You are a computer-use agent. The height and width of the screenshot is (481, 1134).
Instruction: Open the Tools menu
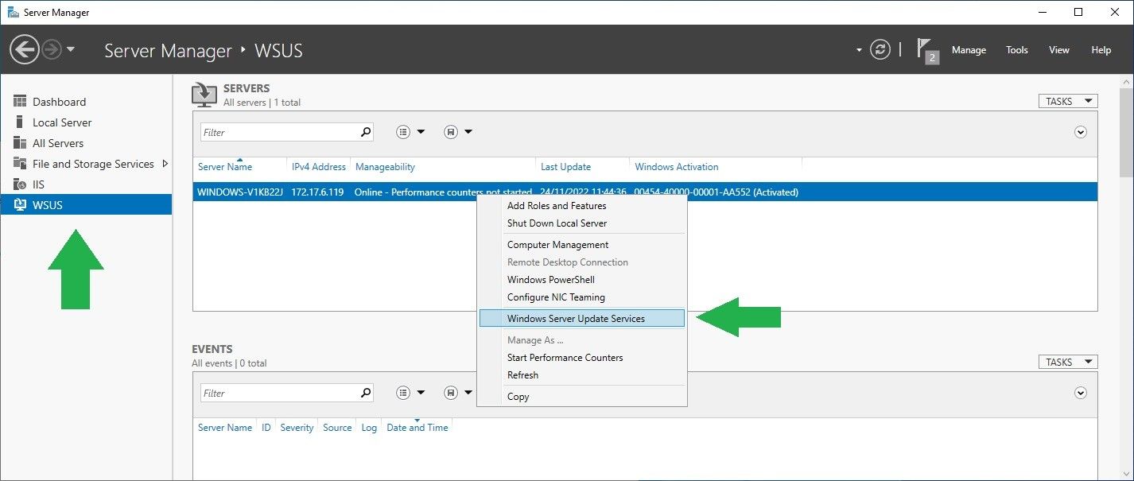(x=1017, y=50)
